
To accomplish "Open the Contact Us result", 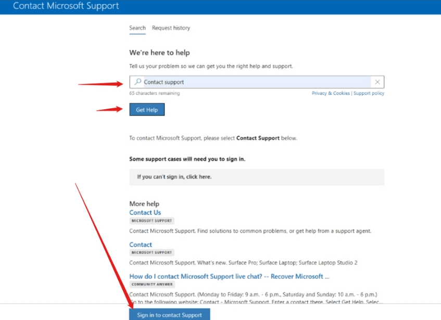I will [x=145, y=213].
